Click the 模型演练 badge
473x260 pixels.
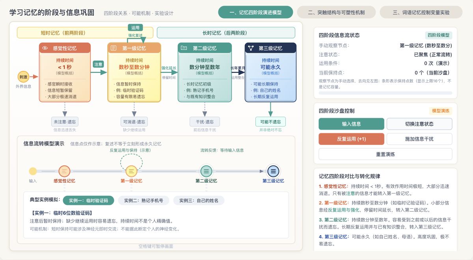pyautogui.click(x=441, y=111)
